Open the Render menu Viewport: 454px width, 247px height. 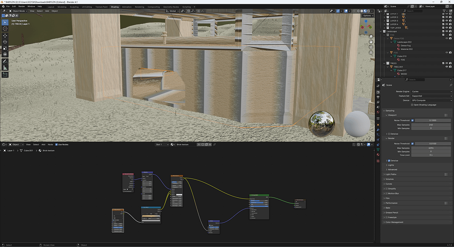coord(21,7)
